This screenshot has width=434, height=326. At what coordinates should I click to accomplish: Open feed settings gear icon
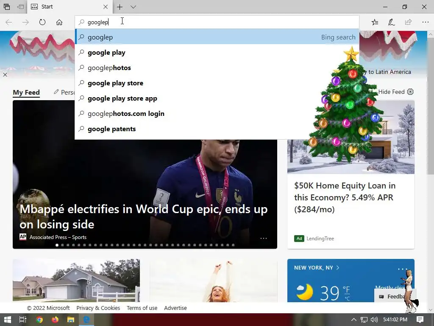pyautogui.click(x=410, y=92)
